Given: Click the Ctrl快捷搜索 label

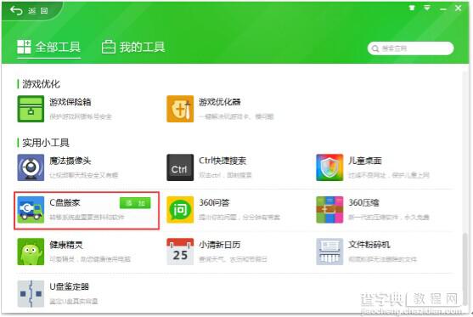Looking at the screenshot, I should tap(222, 161).
